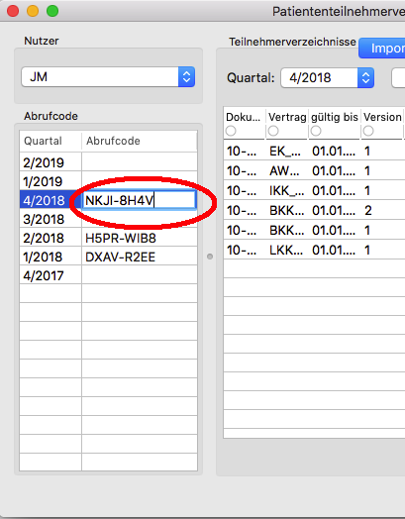The image size is (405, 519).
Task: Select the 4/2017 quarter row
Action: click(x=109, y=275)
